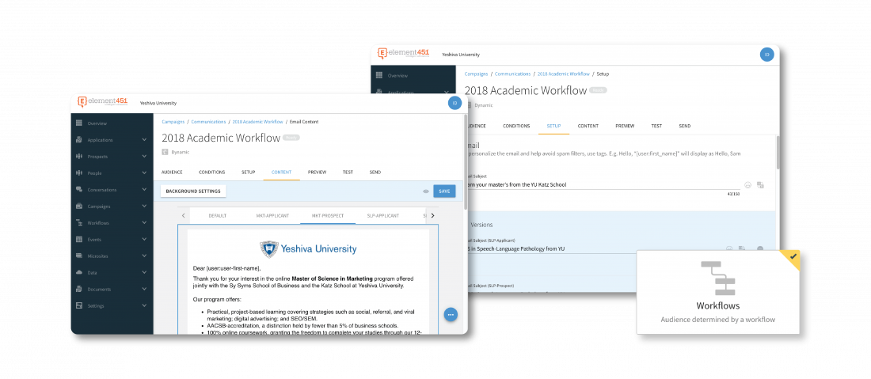The height and width of the screenshot is (379, 871).
Task: Toggle checkmark corner on Workflows card
Action: tap(793, 256)
